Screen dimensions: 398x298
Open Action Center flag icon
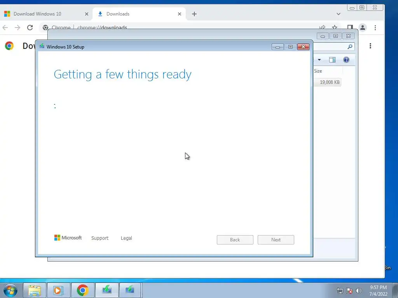pos(349,291)
